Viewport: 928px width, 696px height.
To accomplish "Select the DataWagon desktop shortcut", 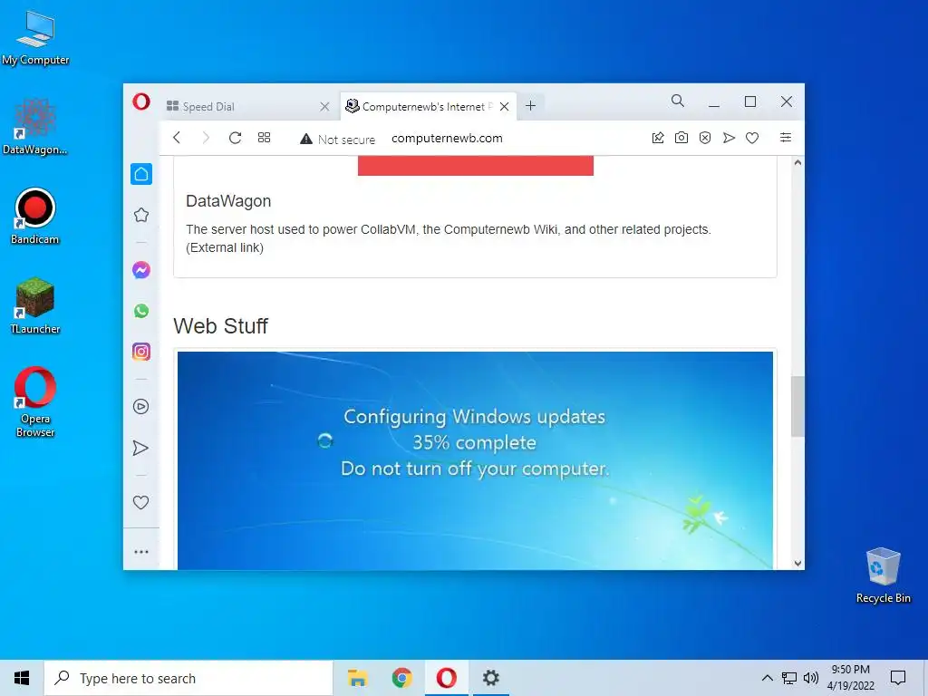I will point(35,127).
